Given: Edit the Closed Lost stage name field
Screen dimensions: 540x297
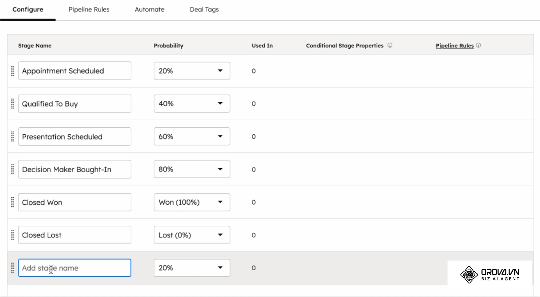Looking at the screenshot, I should [x=75, y=235].
